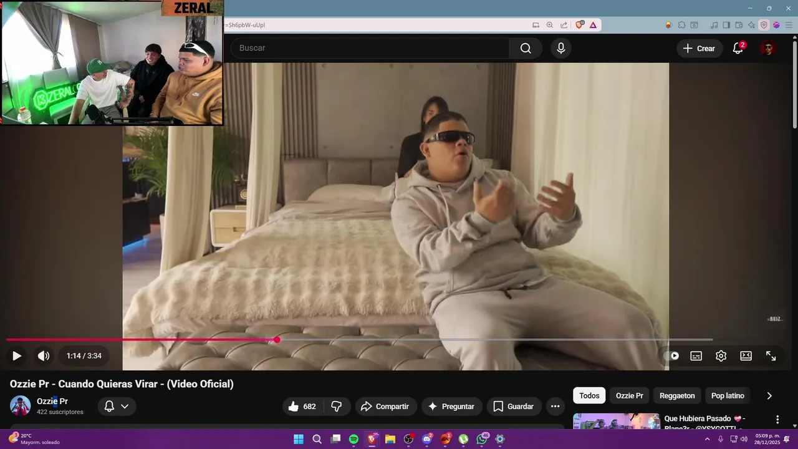The height and width of the screenshot is (449, 798).
Task: Open OBS Studio from the taskbar
Action: click(x=408, y=439)
